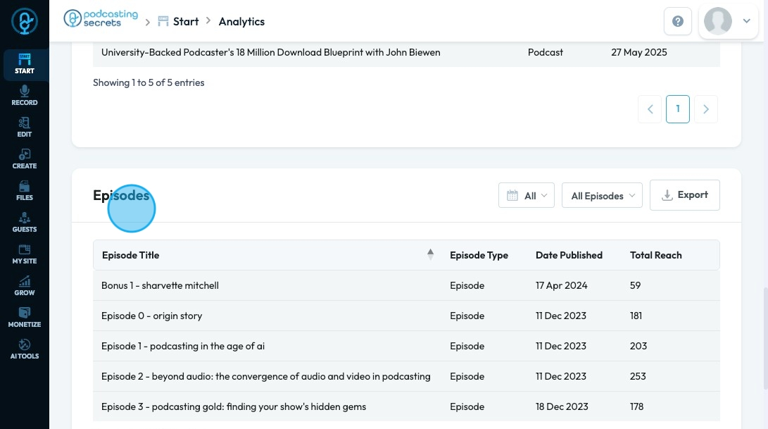Image resolution: width=768 pixels, height=429 pixels.
Task: Go to Create tools in sidebar
Action: pyautogui.click(x=24, y=159)
